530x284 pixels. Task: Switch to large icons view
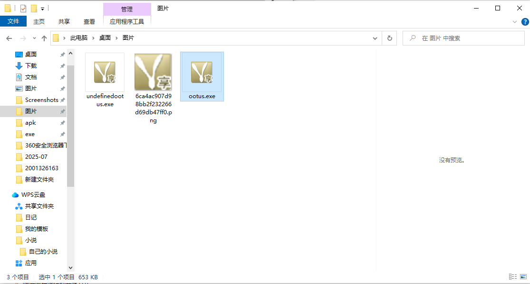click(523, 277)
